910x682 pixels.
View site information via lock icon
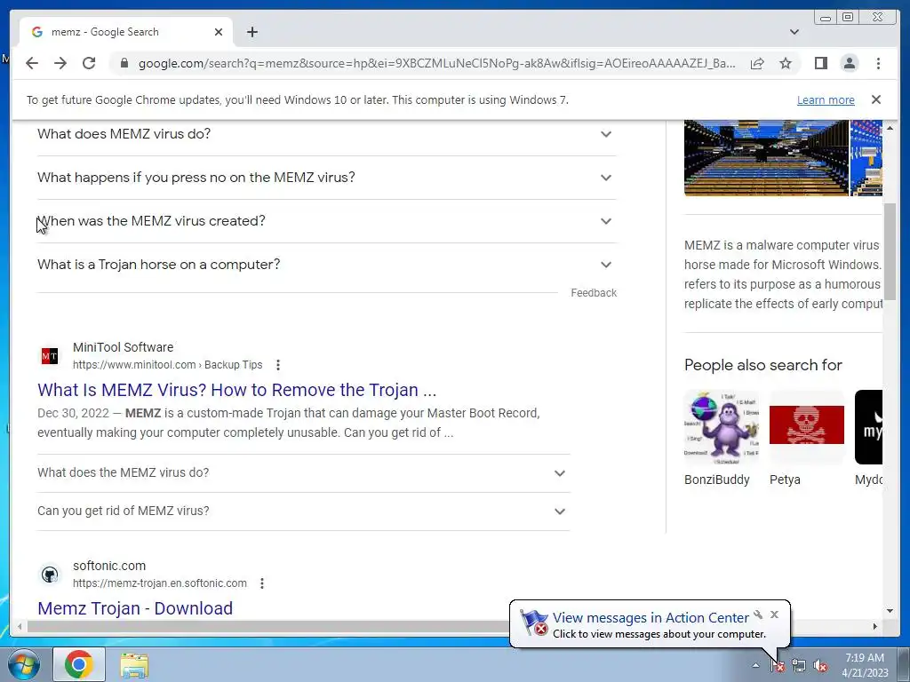pyautogui.click(x=124, y=63)
